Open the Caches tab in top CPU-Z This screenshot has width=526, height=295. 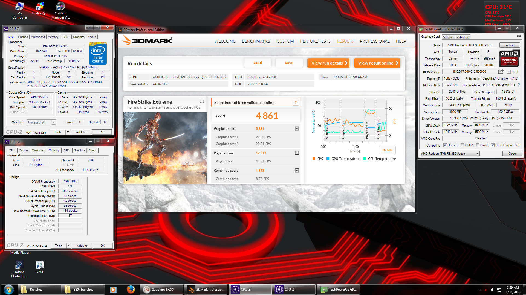pyautogui.click(x=23, y=37)
